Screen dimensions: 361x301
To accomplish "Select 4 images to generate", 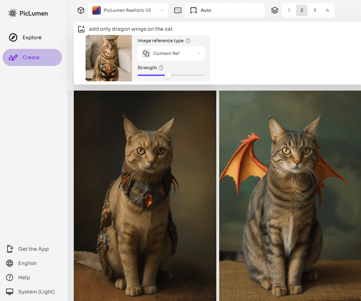I will 327,10.
